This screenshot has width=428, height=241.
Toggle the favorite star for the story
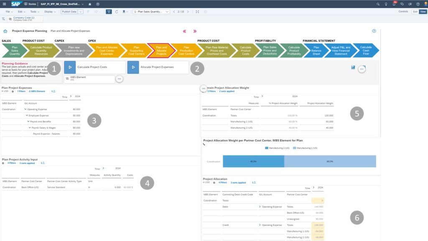coord(90,4)
